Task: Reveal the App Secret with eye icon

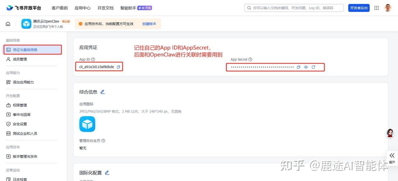Action: point(306,67)
